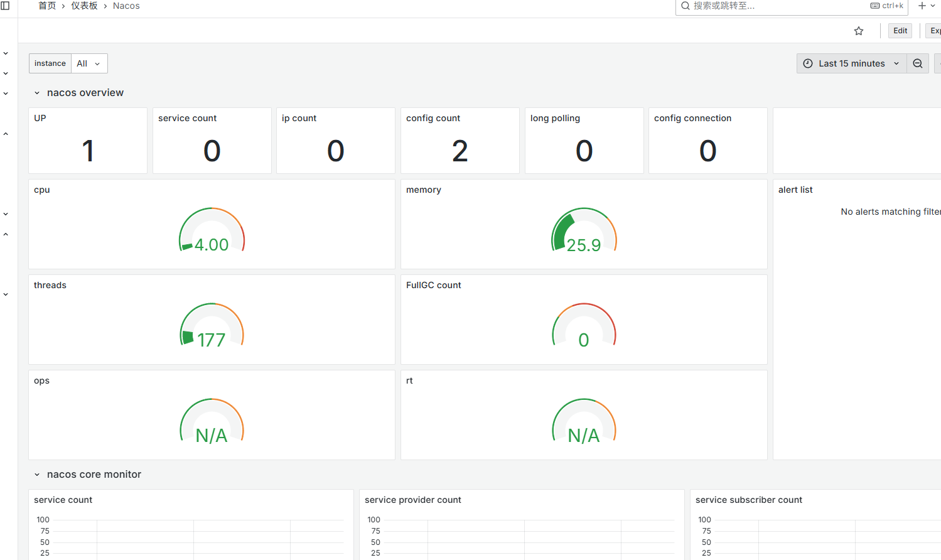Click the memory gauge value 25.9

click(x=584, y=245)
